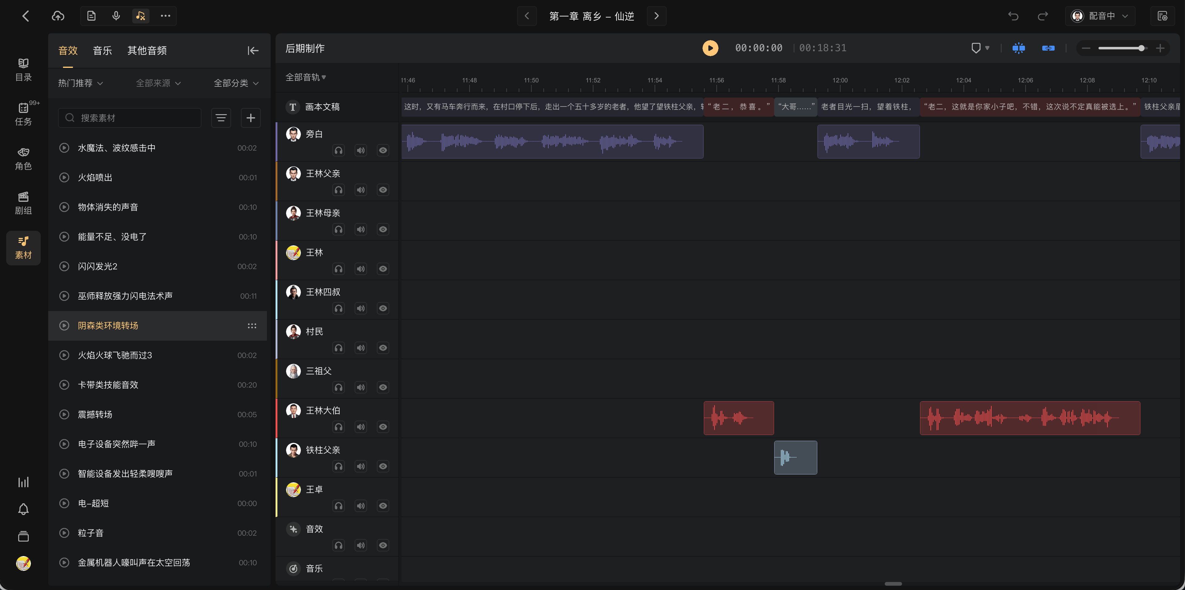Play the timeline with the orange play button
The width and height of the screenshot is (1185, 590).
coord(710,48)
